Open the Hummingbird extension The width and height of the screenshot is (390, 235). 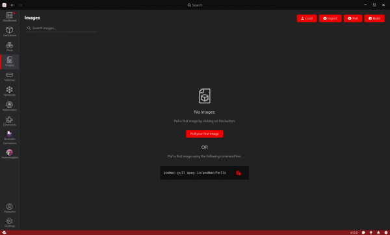pyautogui.click(x=10, y=154)
